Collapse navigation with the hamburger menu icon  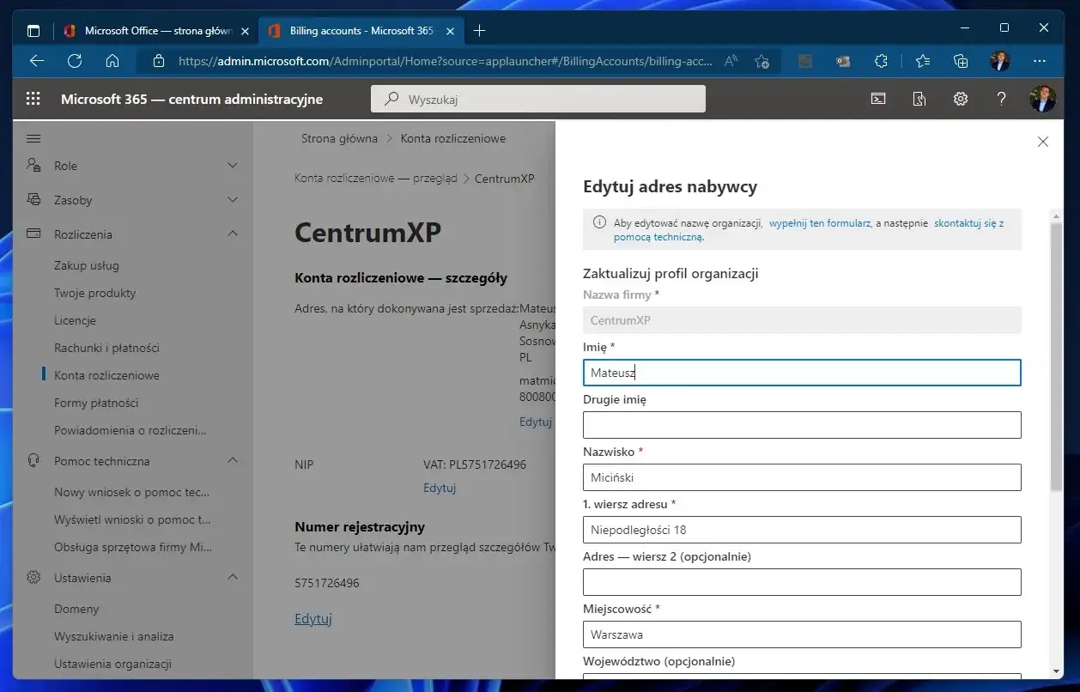coord(33,139)
